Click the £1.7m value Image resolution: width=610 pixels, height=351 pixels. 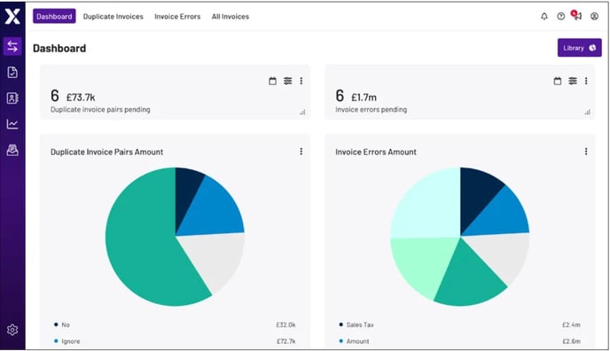click(x=364, y=97)
